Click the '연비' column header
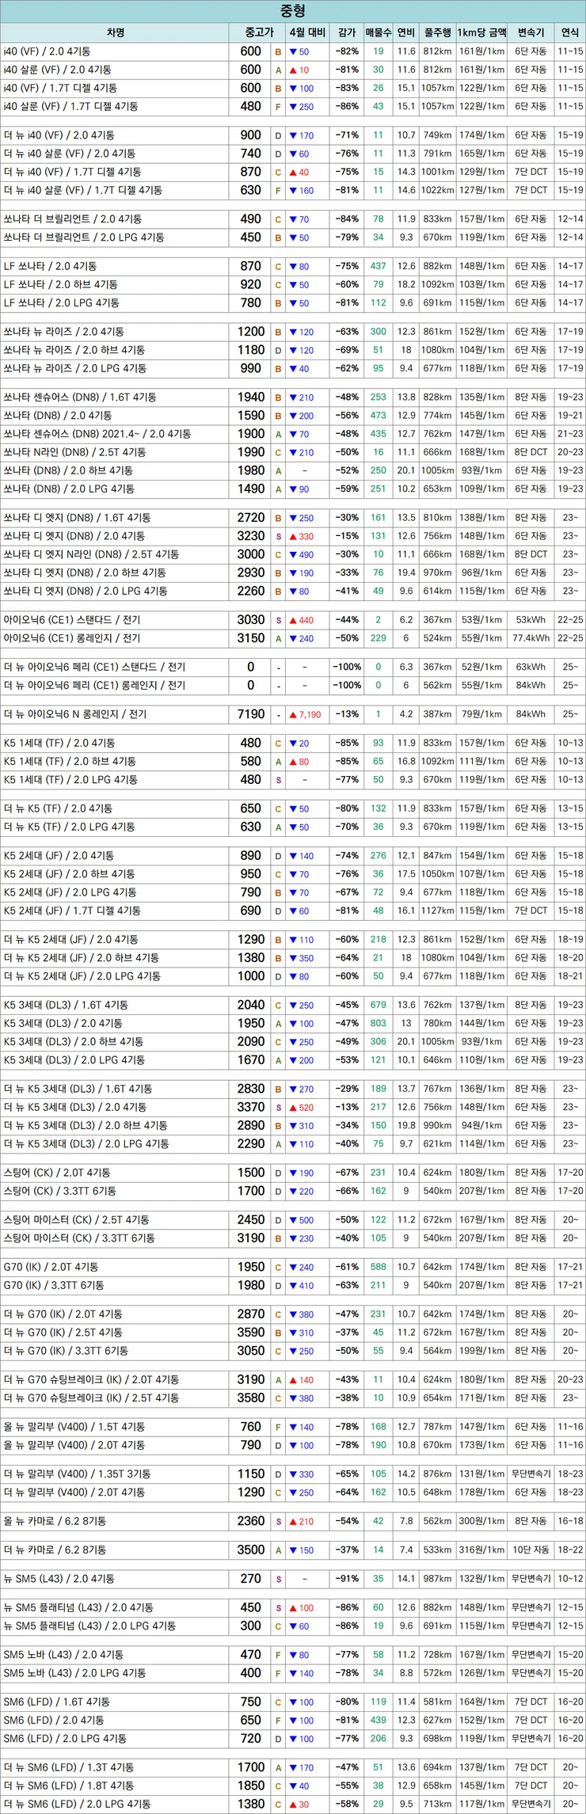Image resolution: width=586 pixels, height=1814 pixels. tap(406, 32)
